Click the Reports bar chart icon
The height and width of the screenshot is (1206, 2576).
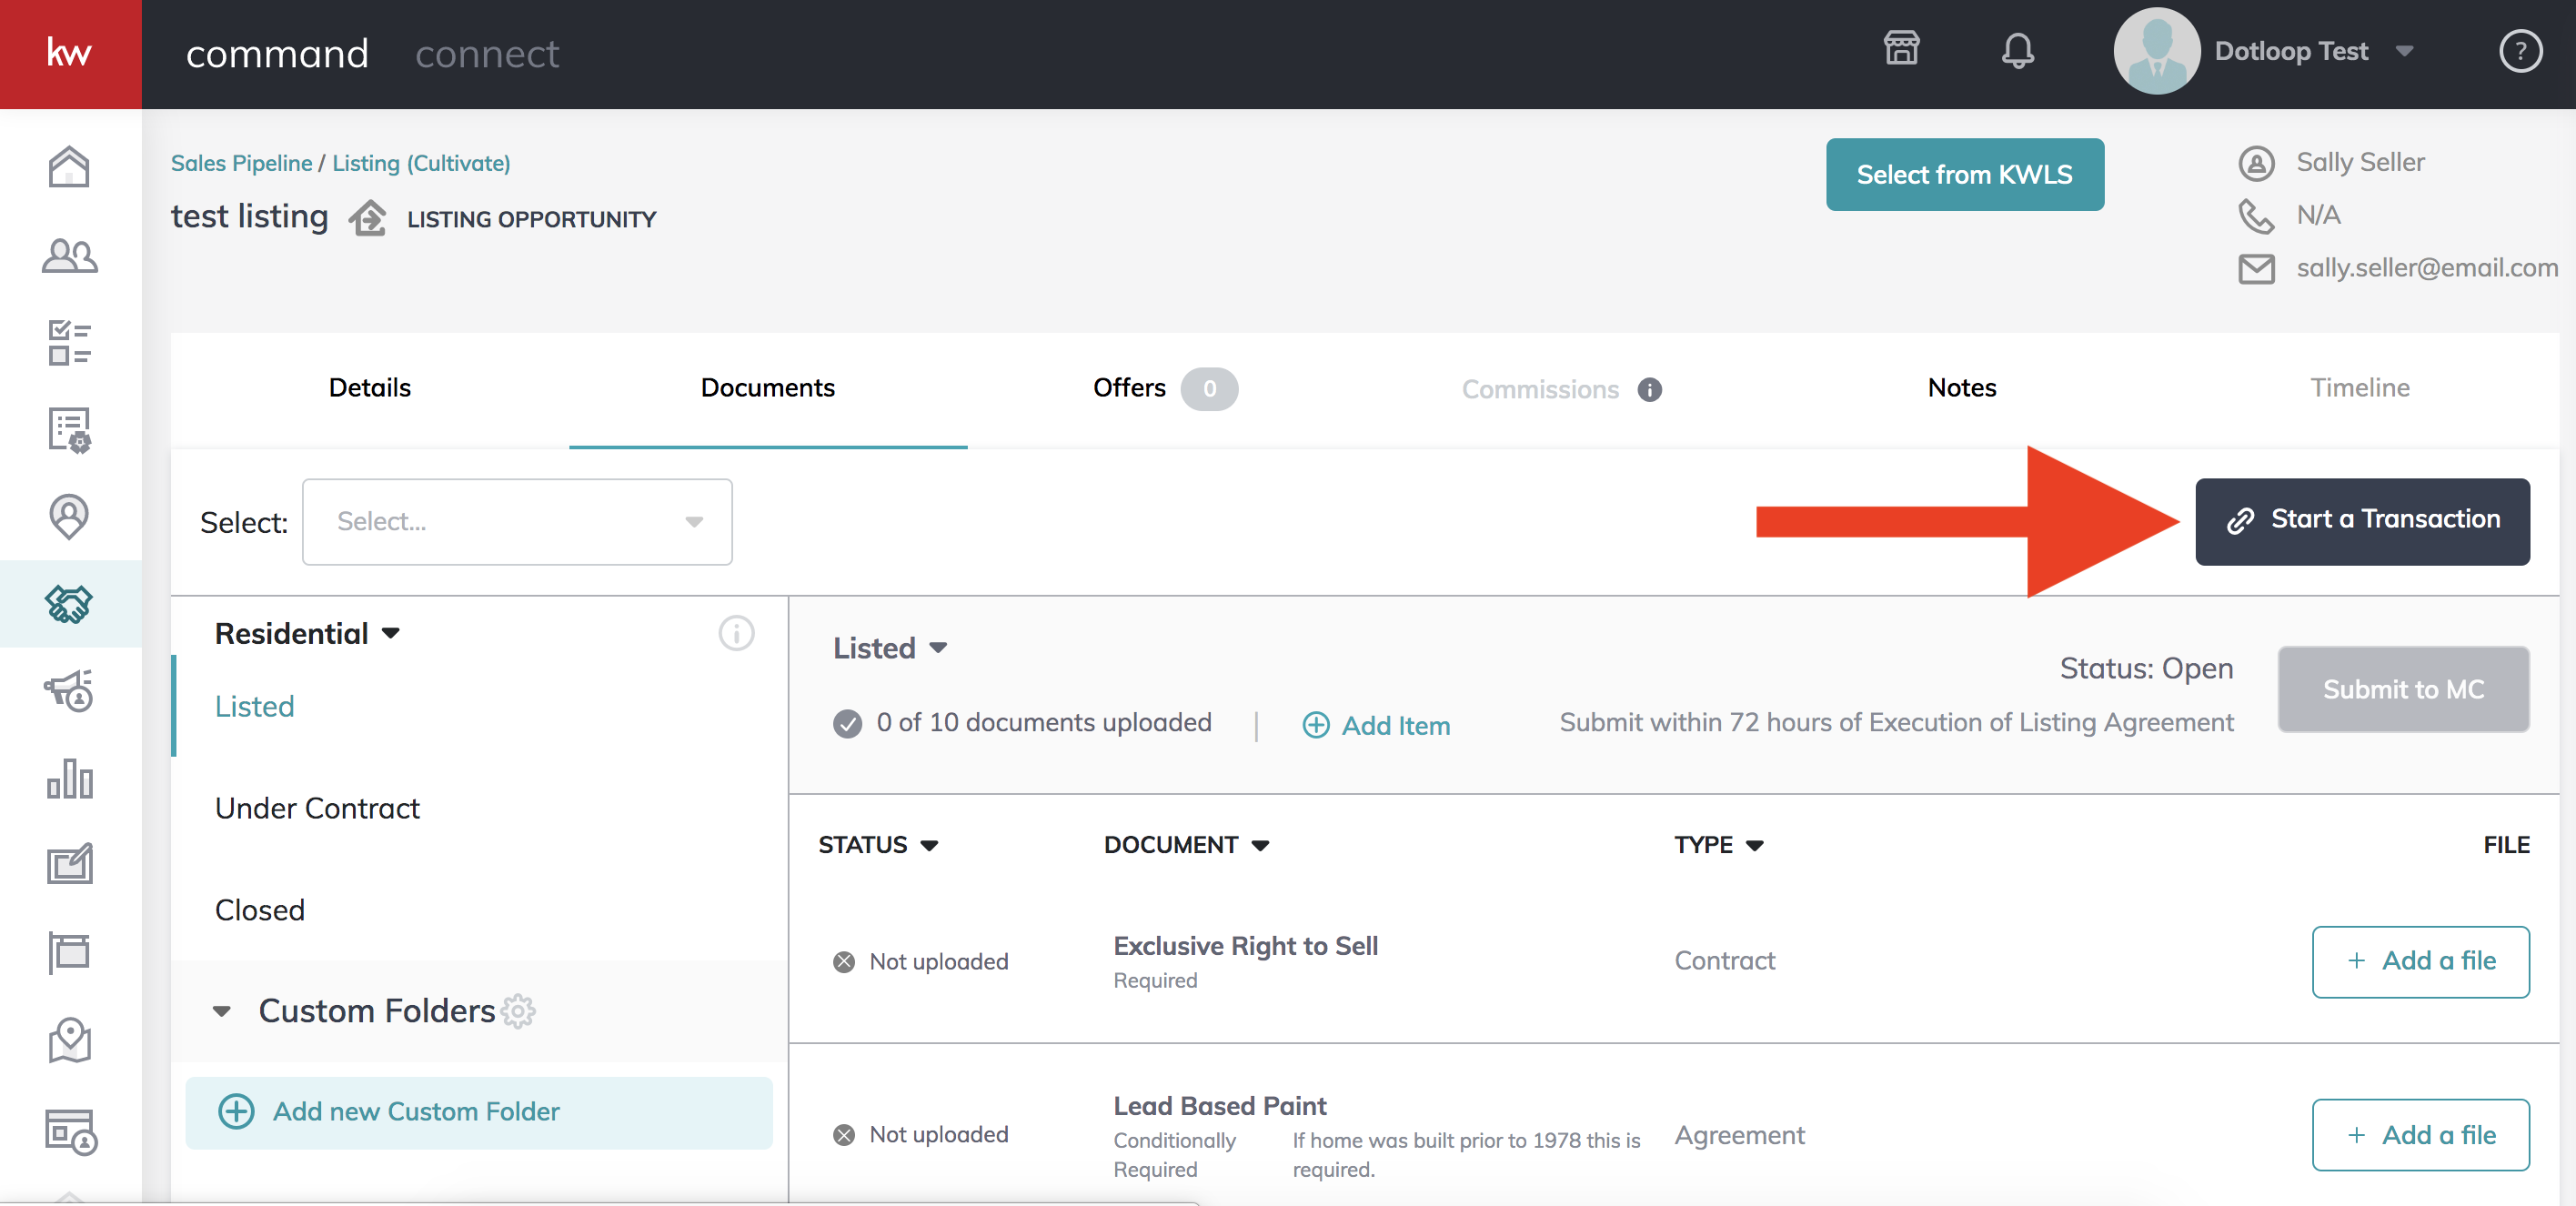tap(69, 780)
